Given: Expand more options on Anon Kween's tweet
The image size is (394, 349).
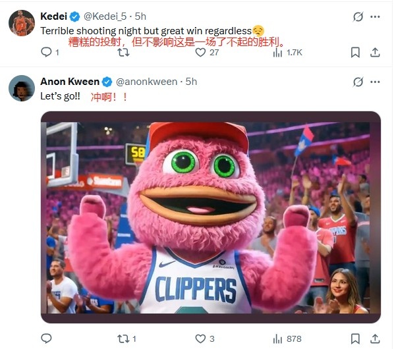Looking at the screenshot, I should [x=375, y=82].
